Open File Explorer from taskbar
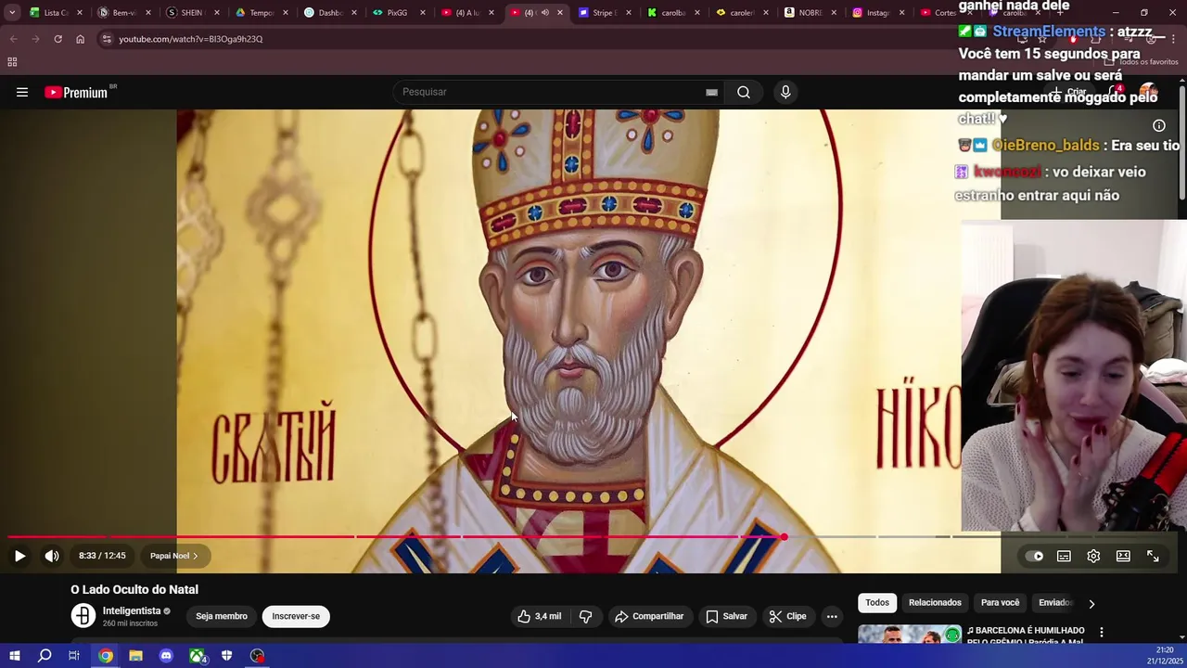Screen dimensions: 1187x668 click(135, 656)
